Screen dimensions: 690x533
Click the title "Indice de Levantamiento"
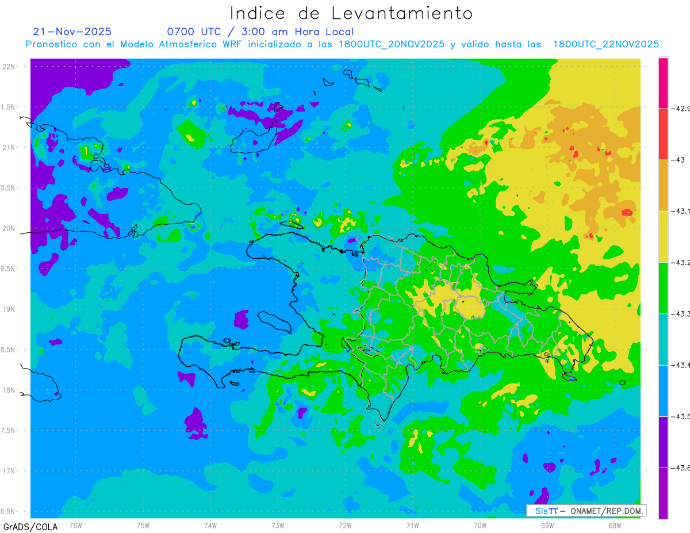pyautogui.click(x=351, y=13)
